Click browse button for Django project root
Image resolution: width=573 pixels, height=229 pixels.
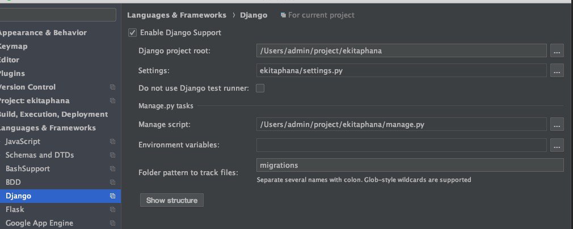(x=557, y=51)
